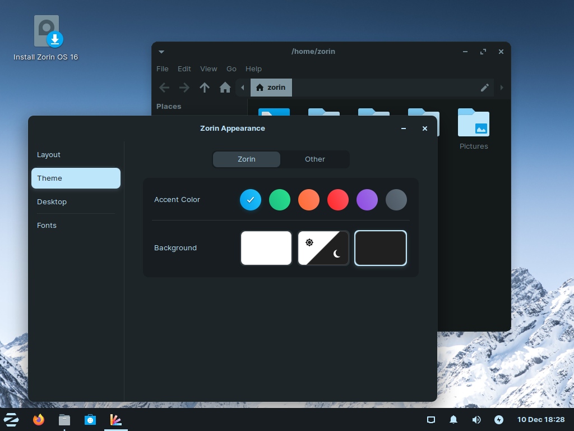Screen dimensions: 574x431
Task: Minimize the Zorin Appearance window
Action: tap(404, 129)
